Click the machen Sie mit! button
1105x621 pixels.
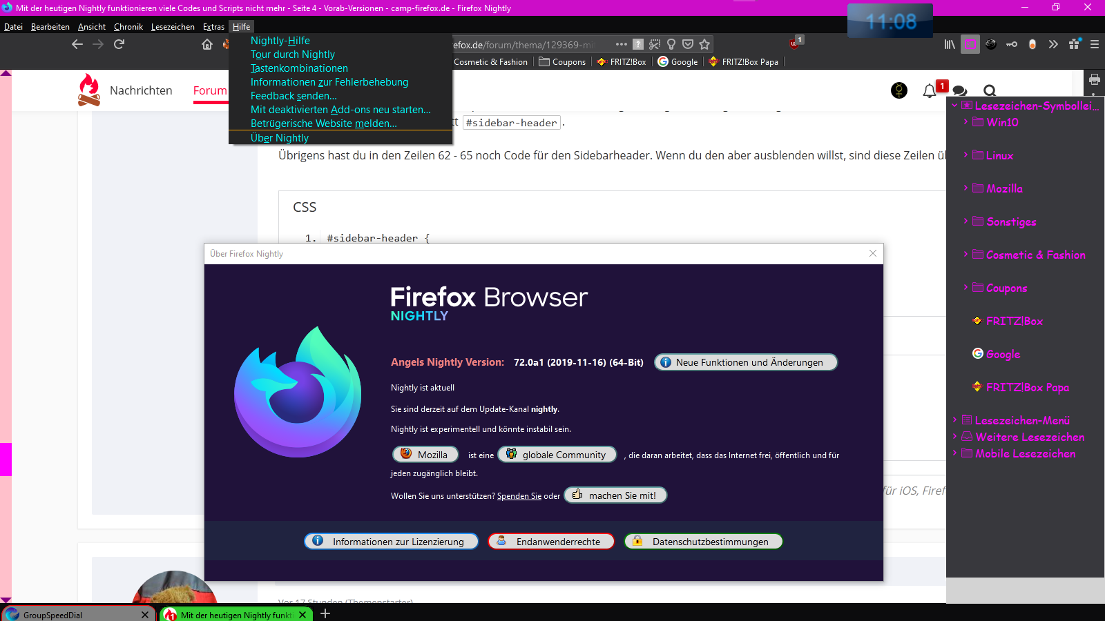point(615,495)
